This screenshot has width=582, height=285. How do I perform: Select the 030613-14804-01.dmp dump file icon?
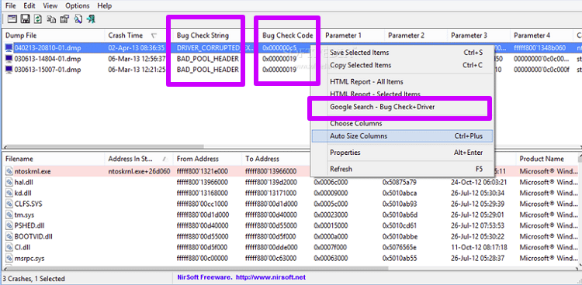(x=9, y=59)
